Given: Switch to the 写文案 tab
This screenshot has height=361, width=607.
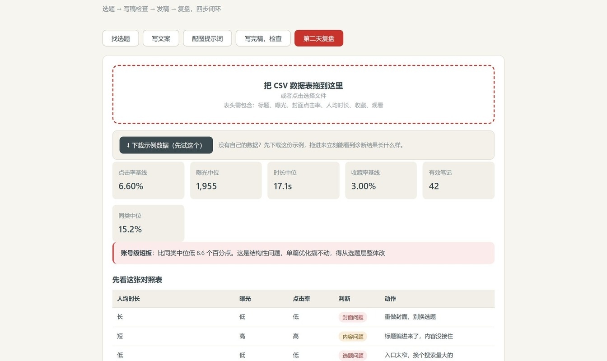Looking at the screenshot, I should (x=161, y=38).
